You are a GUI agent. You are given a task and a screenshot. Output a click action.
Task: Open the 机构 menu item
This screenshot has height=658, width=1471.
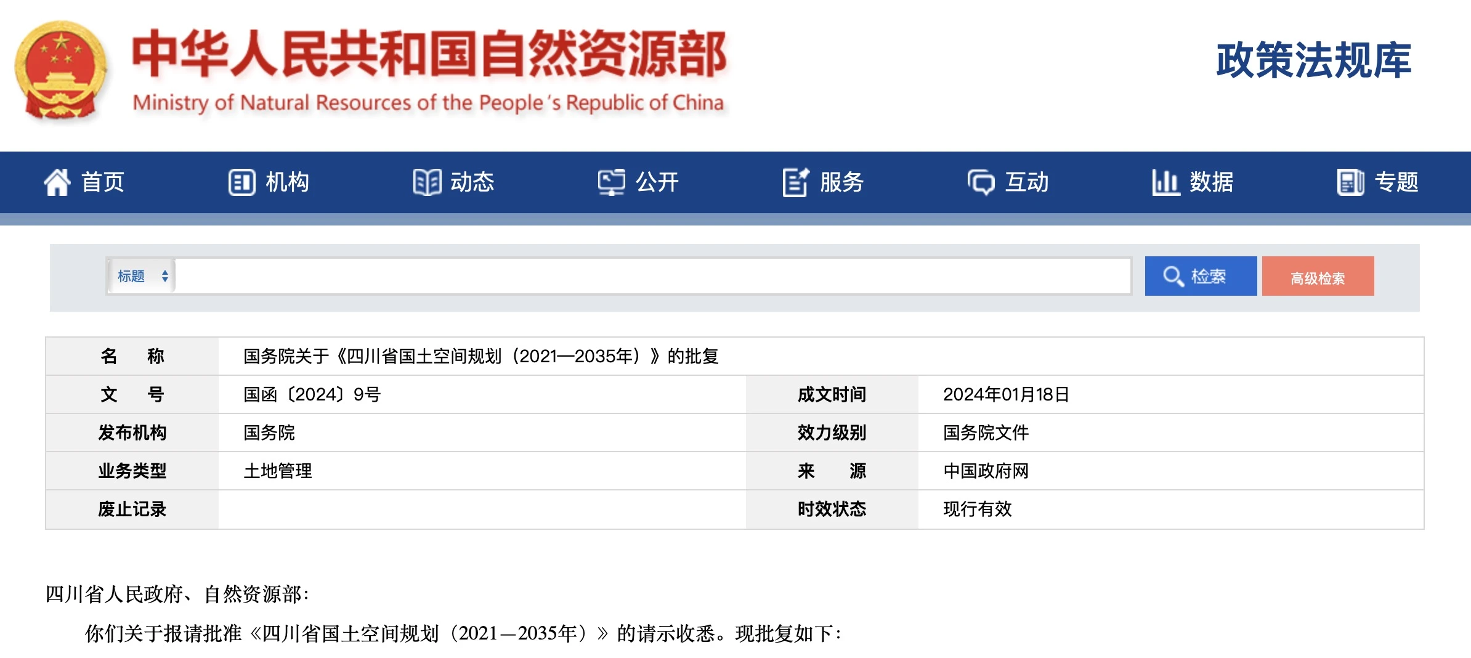(287, 182)
